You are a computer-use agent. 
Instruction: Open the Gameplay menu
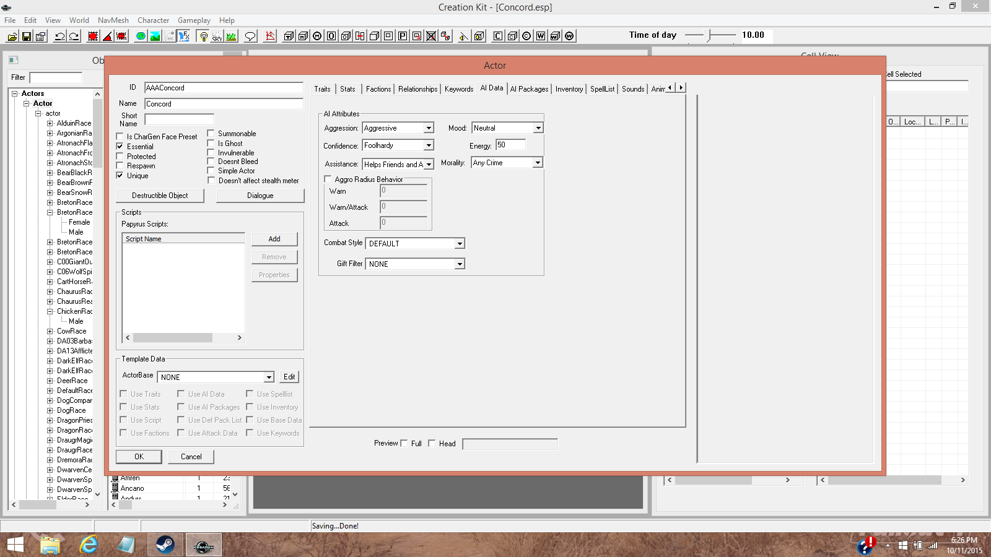(194, 20)
